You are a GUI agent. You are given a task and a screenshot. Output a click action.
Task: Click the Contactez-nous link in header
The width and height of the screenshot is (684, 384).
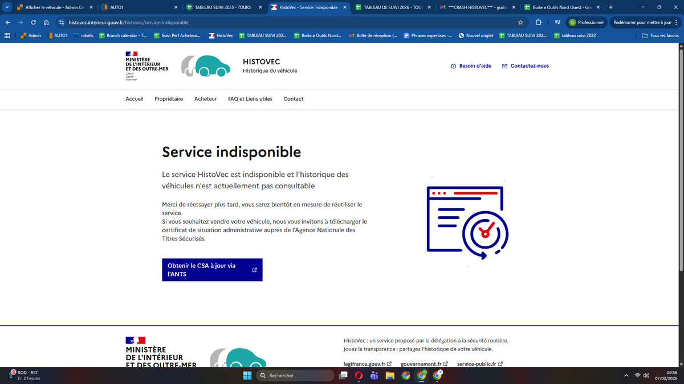525,66
